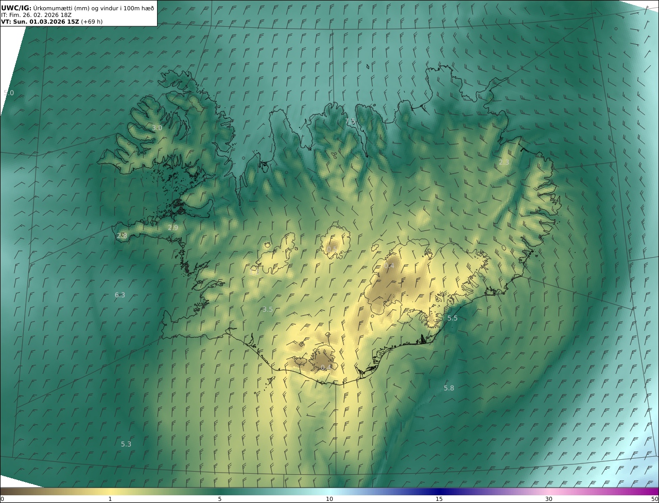Select the 7.5 value label

click(350, 121)
